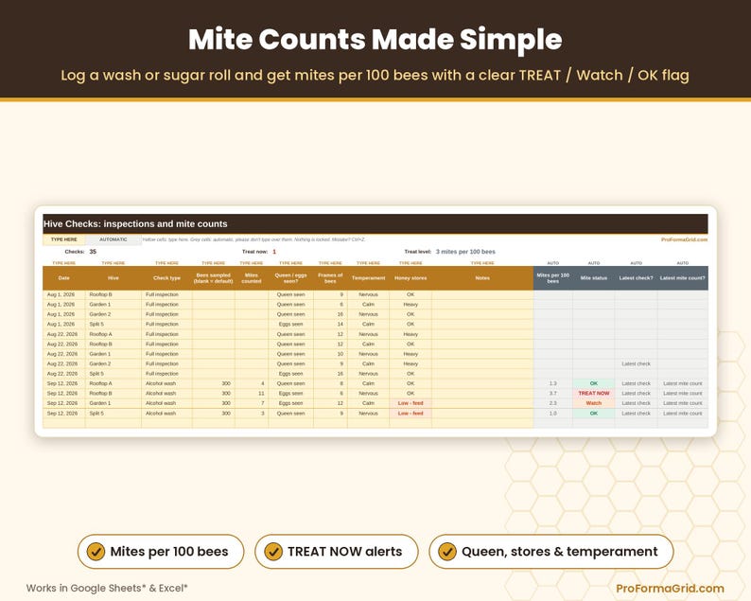Select bees sampled 300 in Sep 12 Split 5 row
751x601 pixels.
click(x=213, y=413)
